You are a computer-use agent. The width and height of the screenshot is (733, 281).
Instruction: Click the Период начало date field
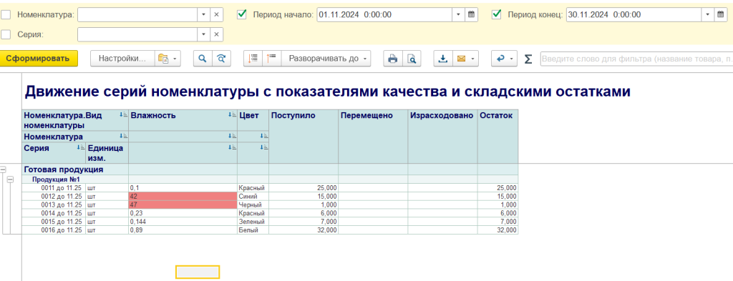coord(384,14)
